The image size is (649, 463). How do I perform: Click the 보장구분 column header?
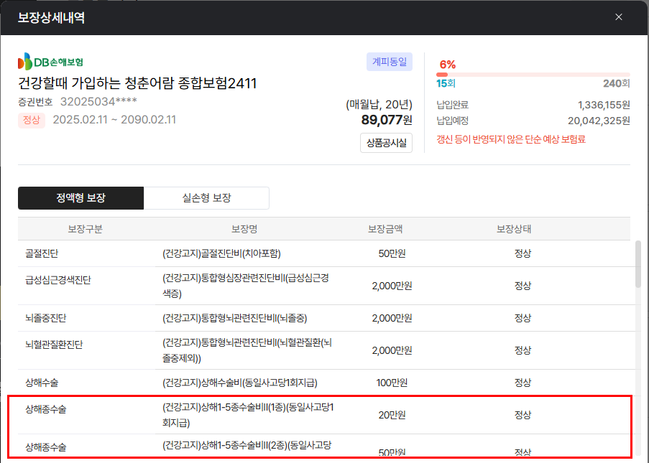tap(85, 229)
